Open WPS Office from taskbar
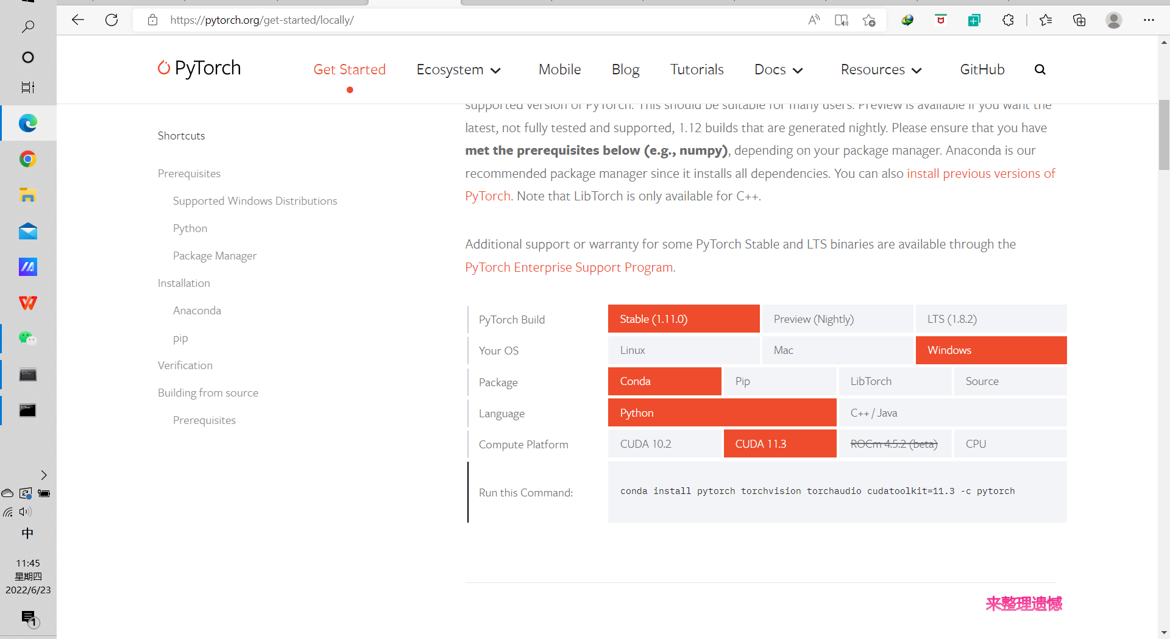The height and width of the screenshot is (639, 1170). (28, 303)
